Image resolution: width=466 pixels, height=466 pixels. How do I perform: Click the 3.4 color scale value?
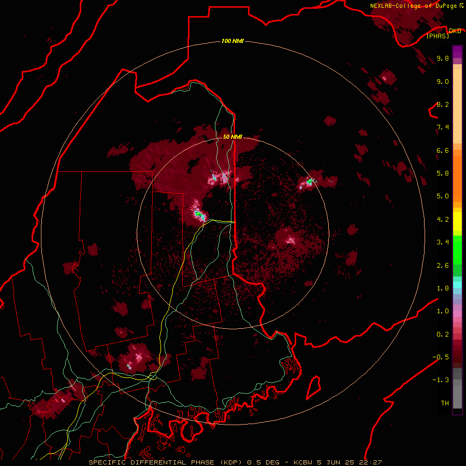coord(443,242)
